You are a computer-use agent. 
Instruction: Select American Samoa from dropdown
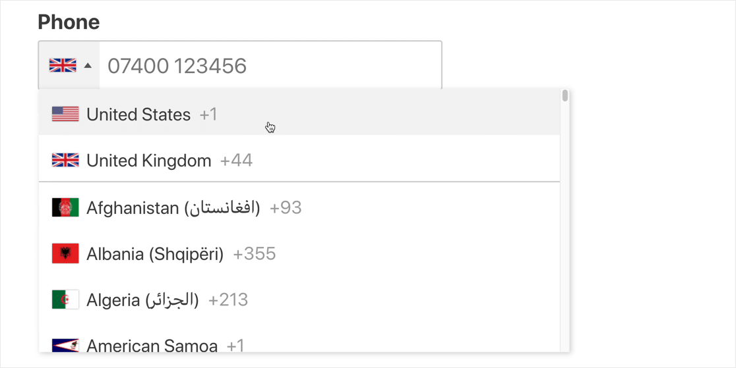[152, 346]
